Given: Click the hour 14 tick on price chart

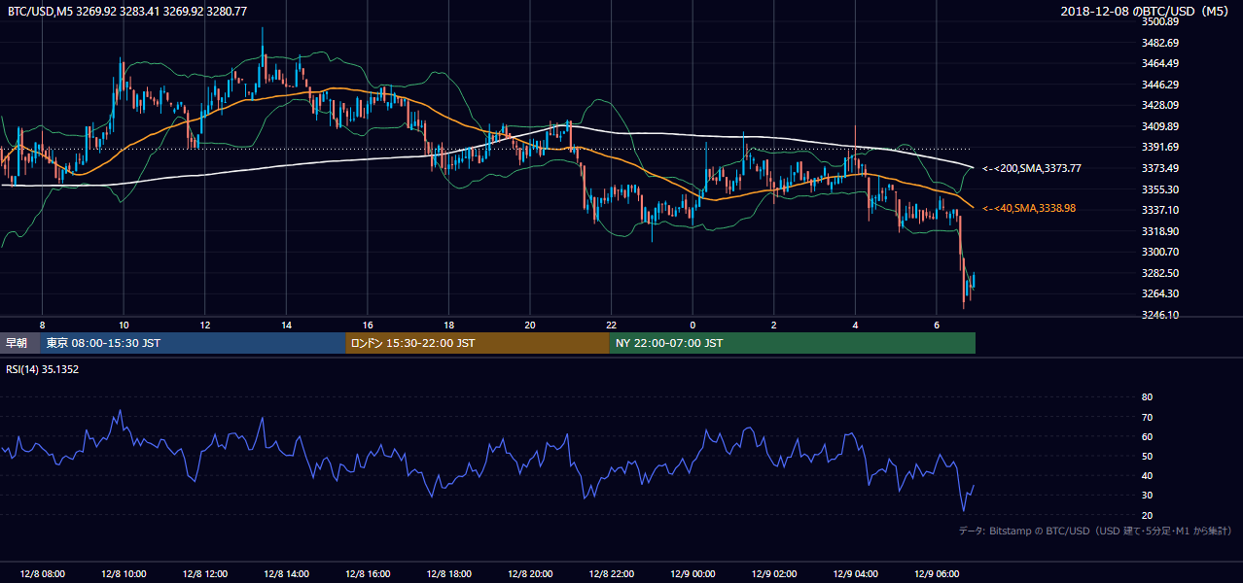Looking at the screenshot, I should coord(286,325).
